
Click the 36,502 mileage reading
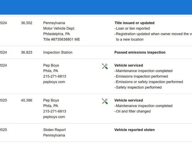coord(26,23)
